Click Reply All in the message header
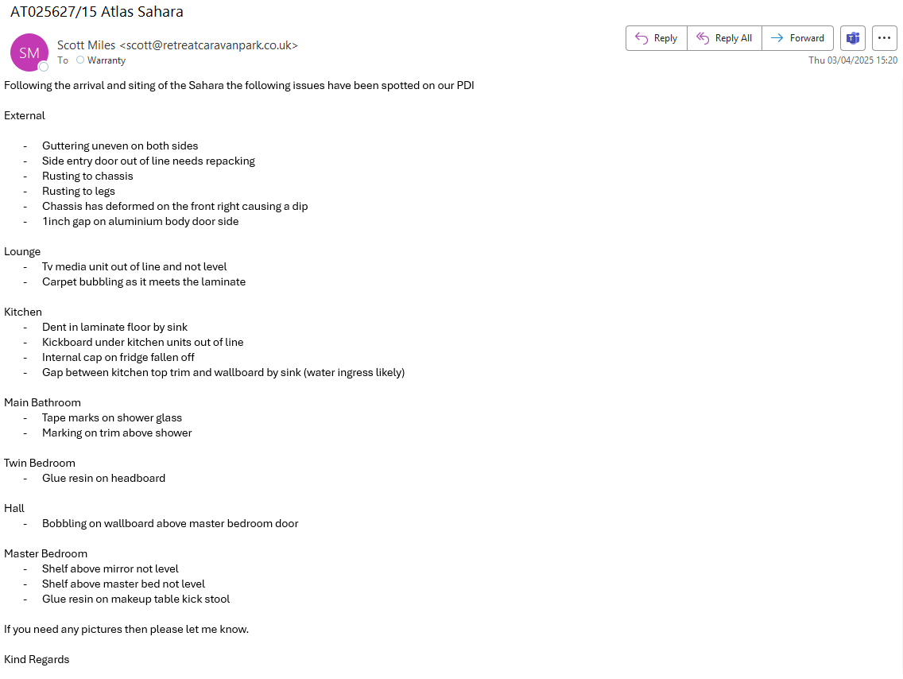Screen dimensions: 903x679 [724, 38]
